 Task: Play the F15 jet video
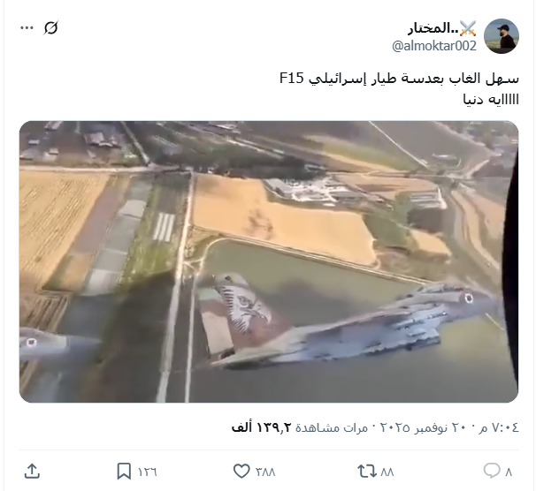click(x=269, y=261)
